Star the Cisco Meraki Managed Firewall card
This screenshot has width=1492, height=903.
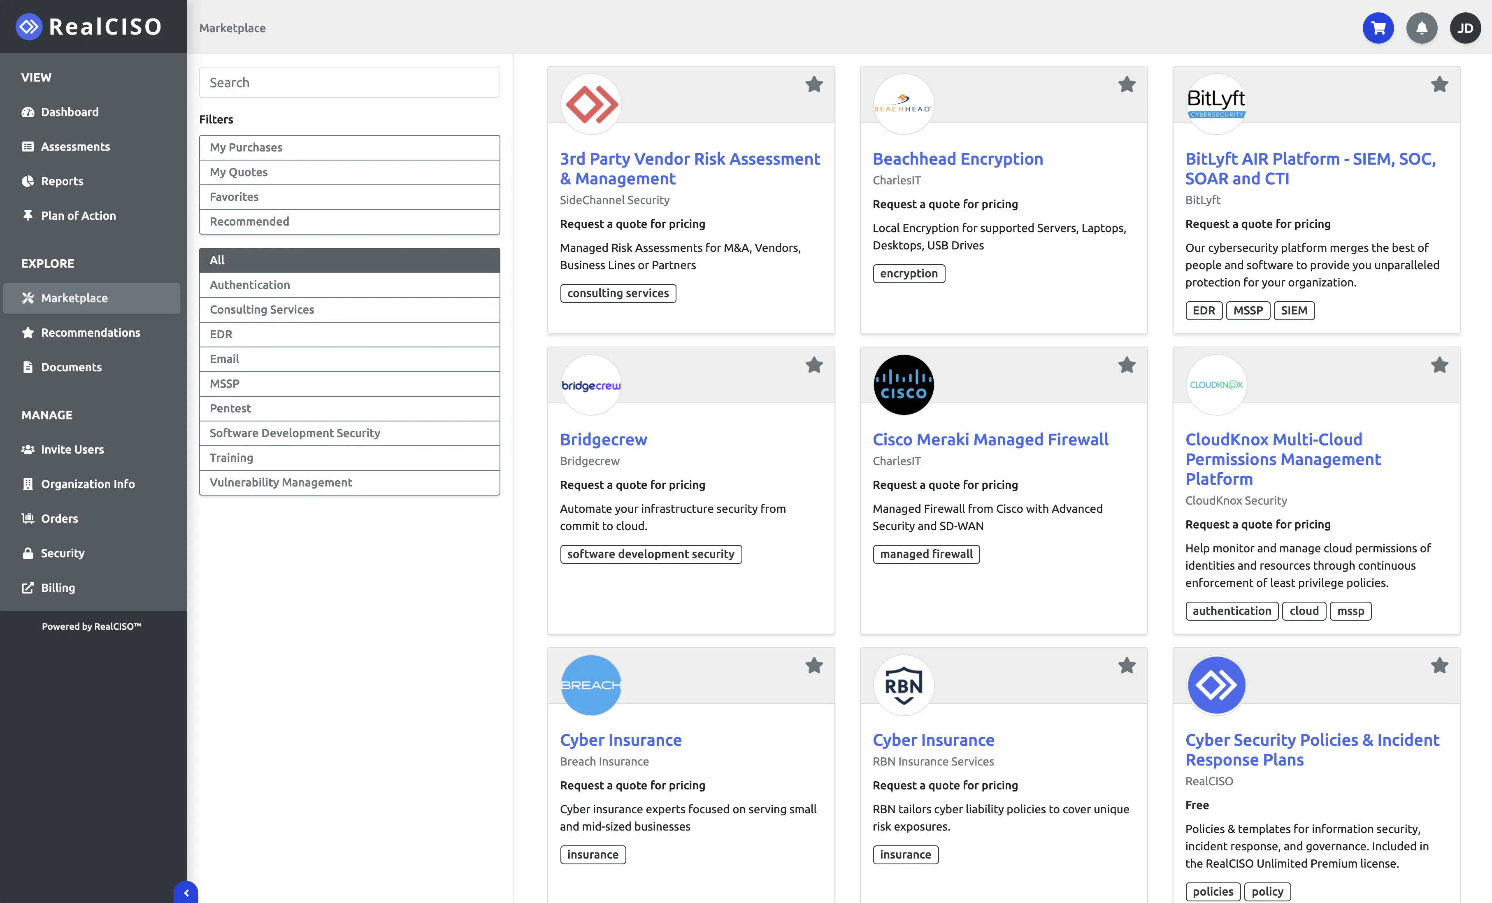coord(1127,365)
